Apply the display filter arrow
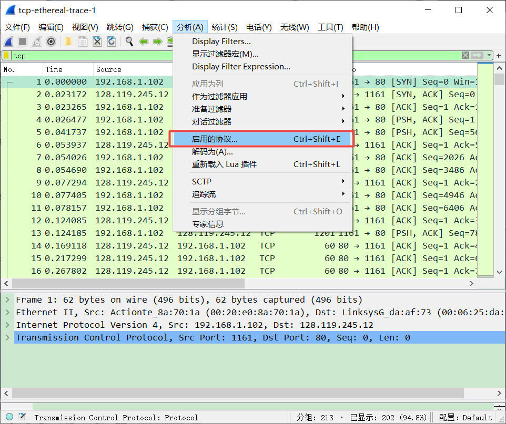This screenshot has height=424, width=506. (477, 56)
